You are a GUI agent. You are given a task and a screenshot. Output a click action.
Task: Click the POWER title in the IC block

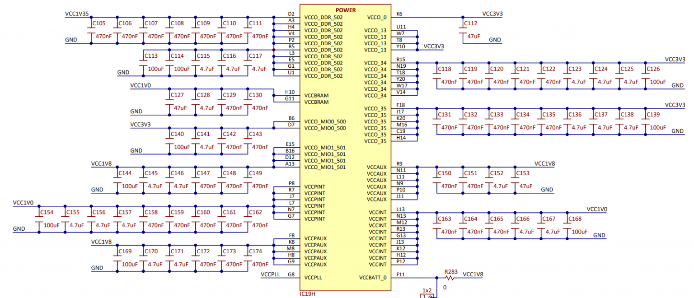point(345,10)
